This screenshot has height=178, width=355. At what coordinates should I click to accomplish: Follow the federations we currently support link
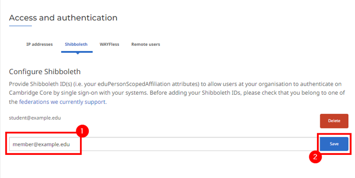62,102
